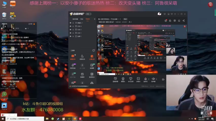Open the notification bell
216x121 pixels.
click(x=179, y=21)
